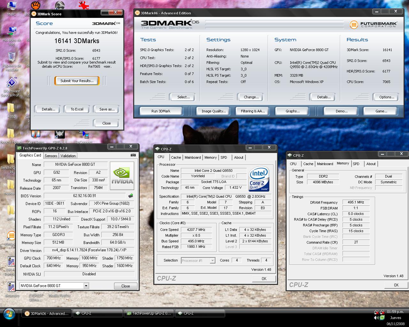This screenshot has height=327, width=409.
Task: Select the BIOS Version field in GPU-Z
Action: coord(85,196)
